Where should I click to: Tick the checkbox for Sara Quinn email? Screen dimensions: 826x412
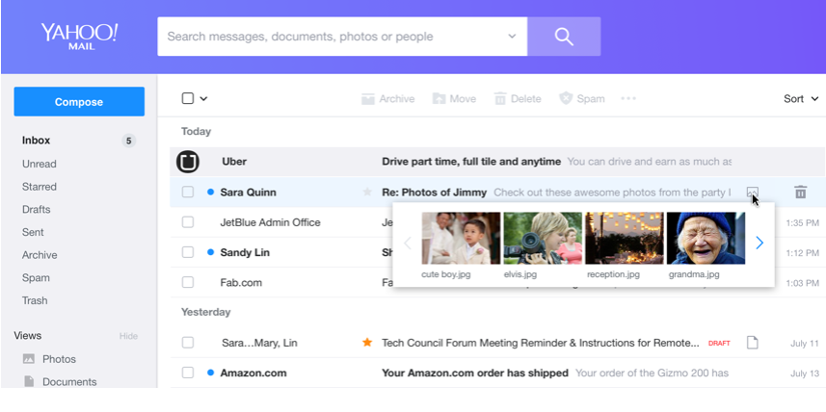coord(188,193)
